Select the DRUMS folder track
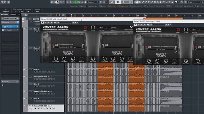This screenshot has width=204, height=114. 36,19
